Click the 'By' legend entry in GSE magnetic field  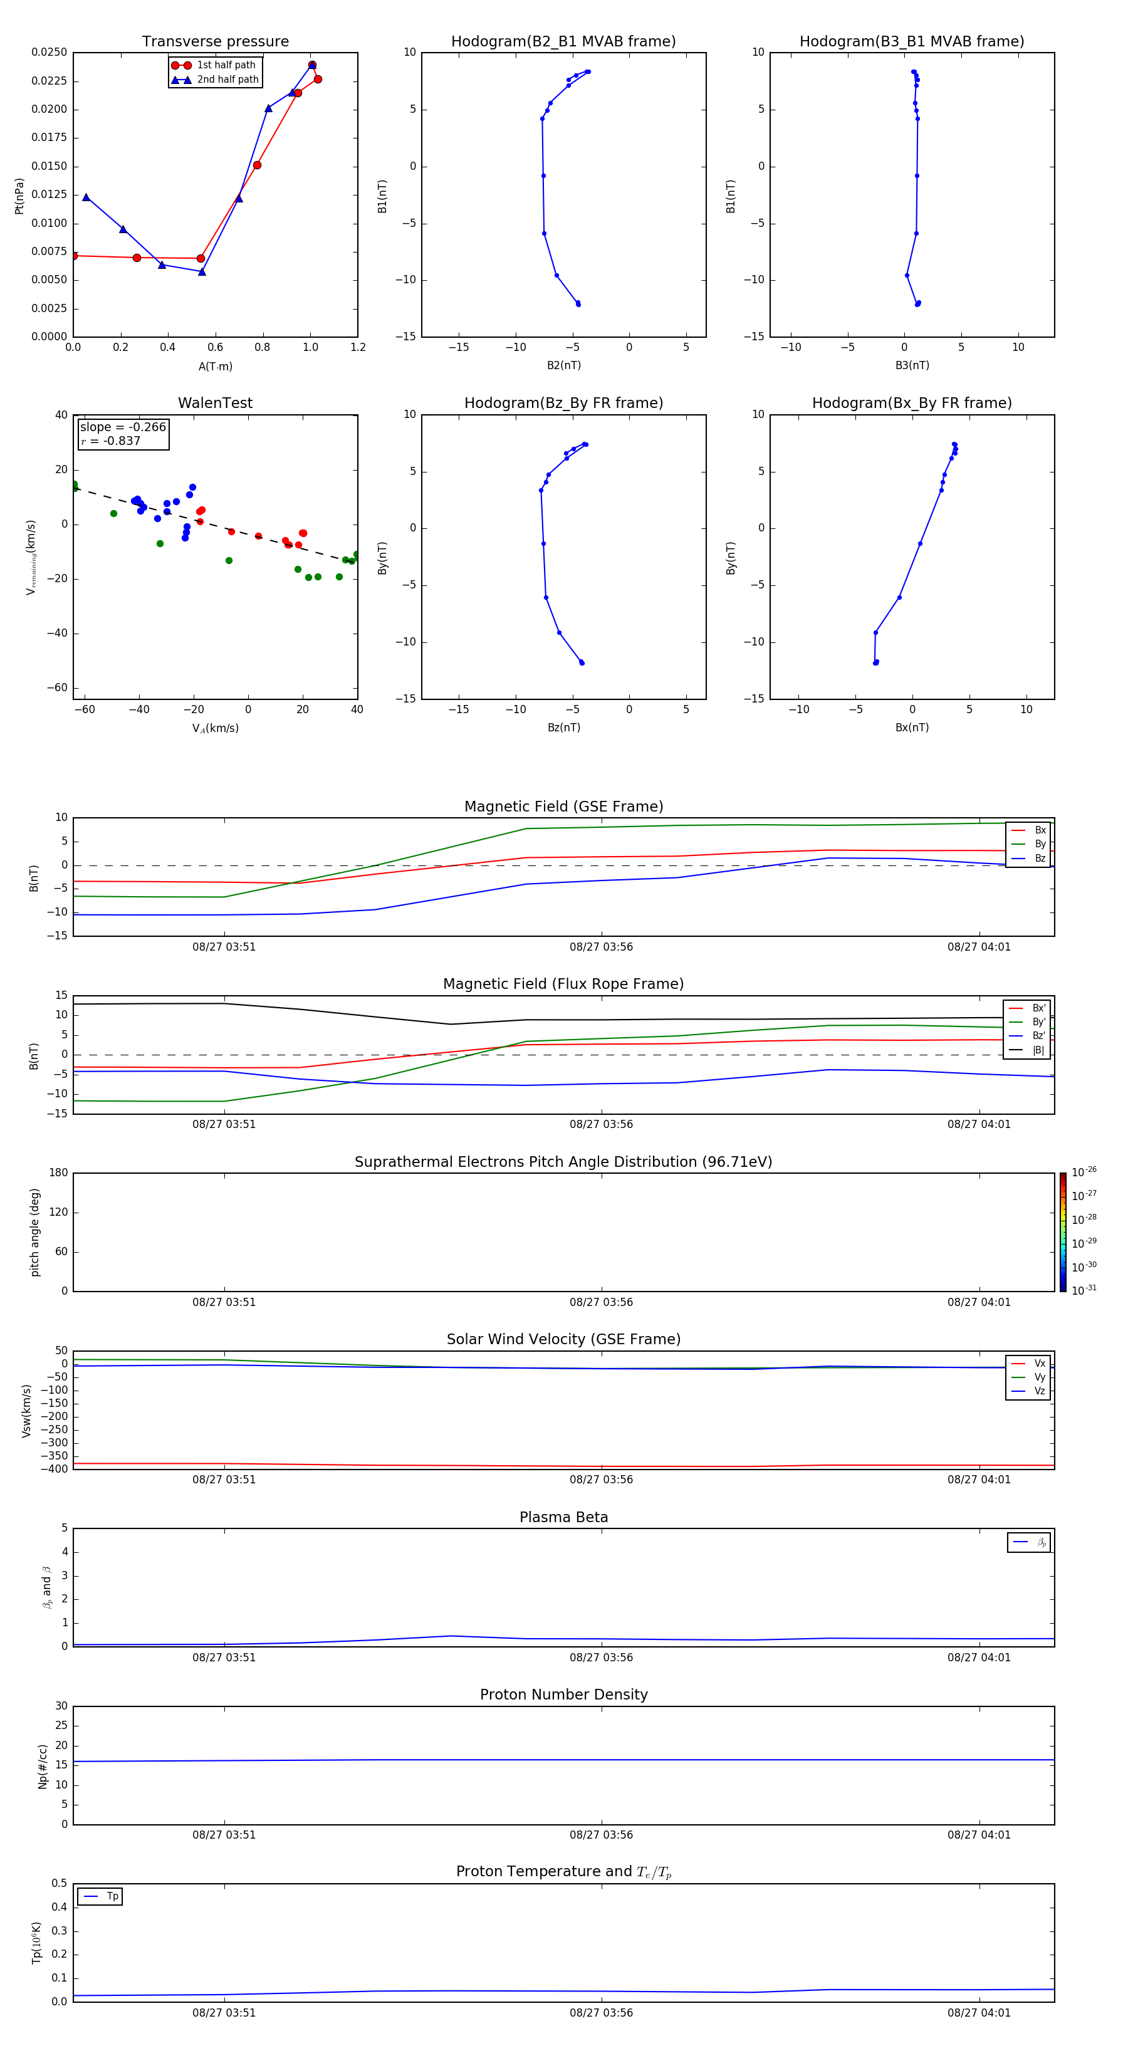(x=1028, y=843)
